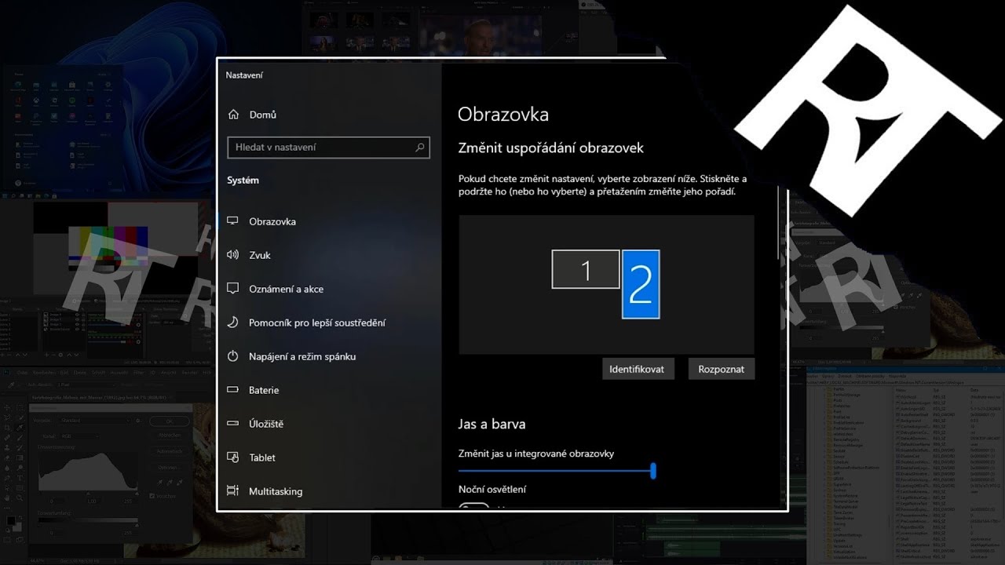Select display 1 in the arrangement box
The width and height of the screenshot is (1005, 565).
pyautogui.click(x=586, y=269)
